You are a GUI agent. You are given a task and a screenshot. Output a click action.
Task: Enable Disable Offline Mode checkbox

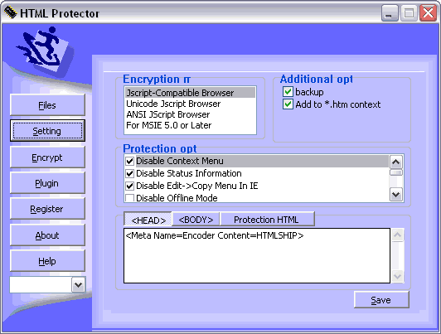129,198
